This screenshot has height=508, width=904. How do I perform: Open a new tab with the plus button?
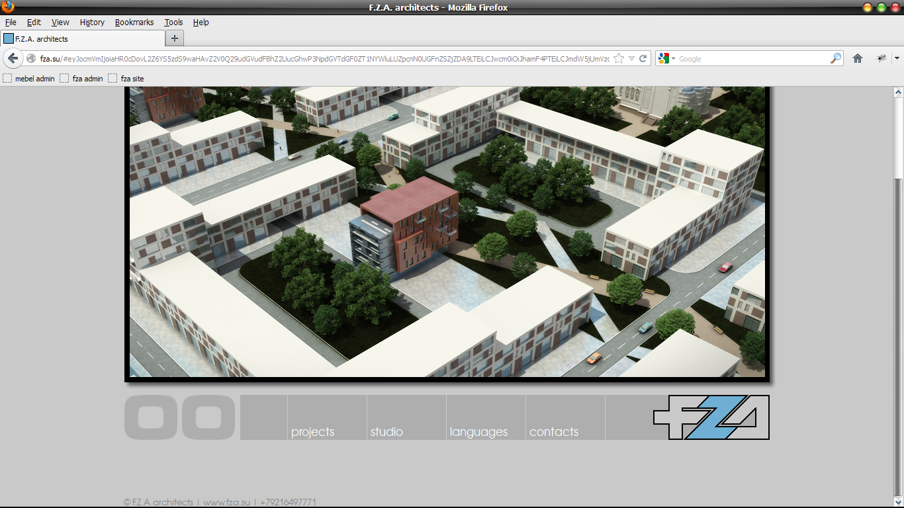click(x=175, y=38)
